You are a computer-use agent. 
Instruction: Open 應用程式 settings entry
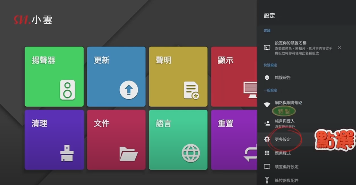tap(282, 153)
